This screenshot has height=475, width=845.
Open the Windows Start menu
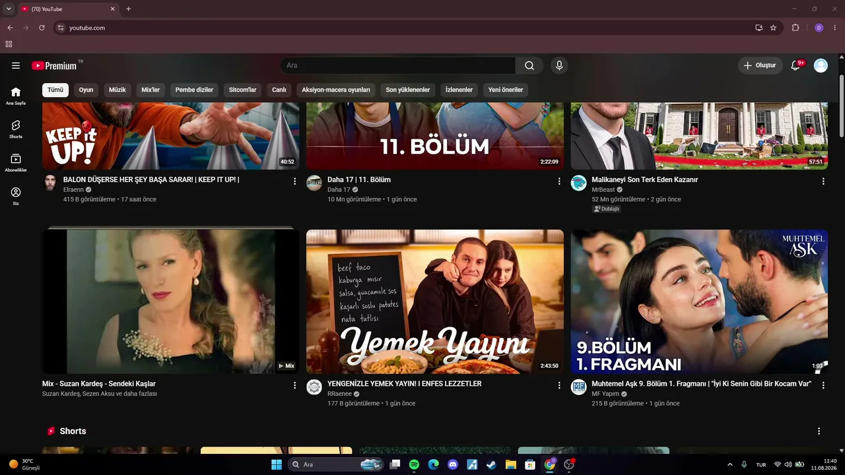point(276,464)
